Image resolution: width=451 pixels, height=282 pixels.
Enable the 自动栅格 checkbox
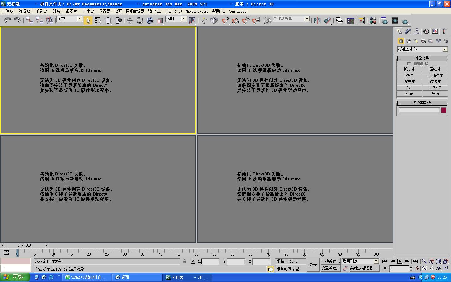(409, 64)
